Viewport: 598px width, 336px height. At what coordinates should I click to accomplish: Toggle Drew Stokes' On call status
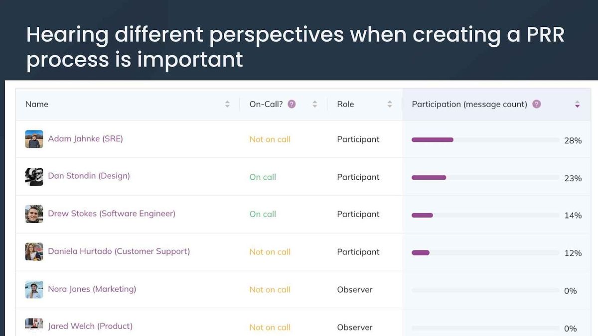pos(263,214)
